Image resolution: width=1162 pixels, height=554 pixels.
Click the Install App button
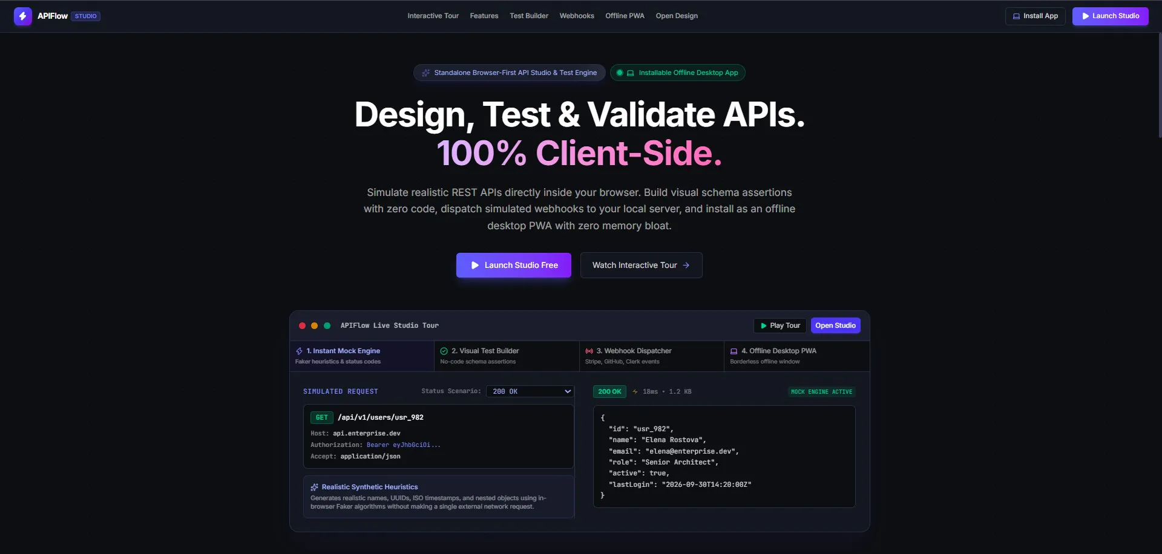1035,16
